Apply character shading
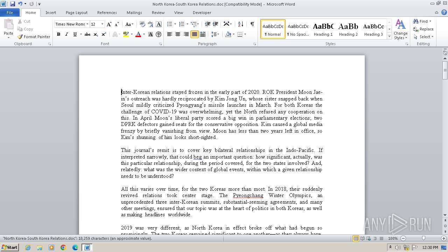Screen dimensions: 448x252 [150, 34]
